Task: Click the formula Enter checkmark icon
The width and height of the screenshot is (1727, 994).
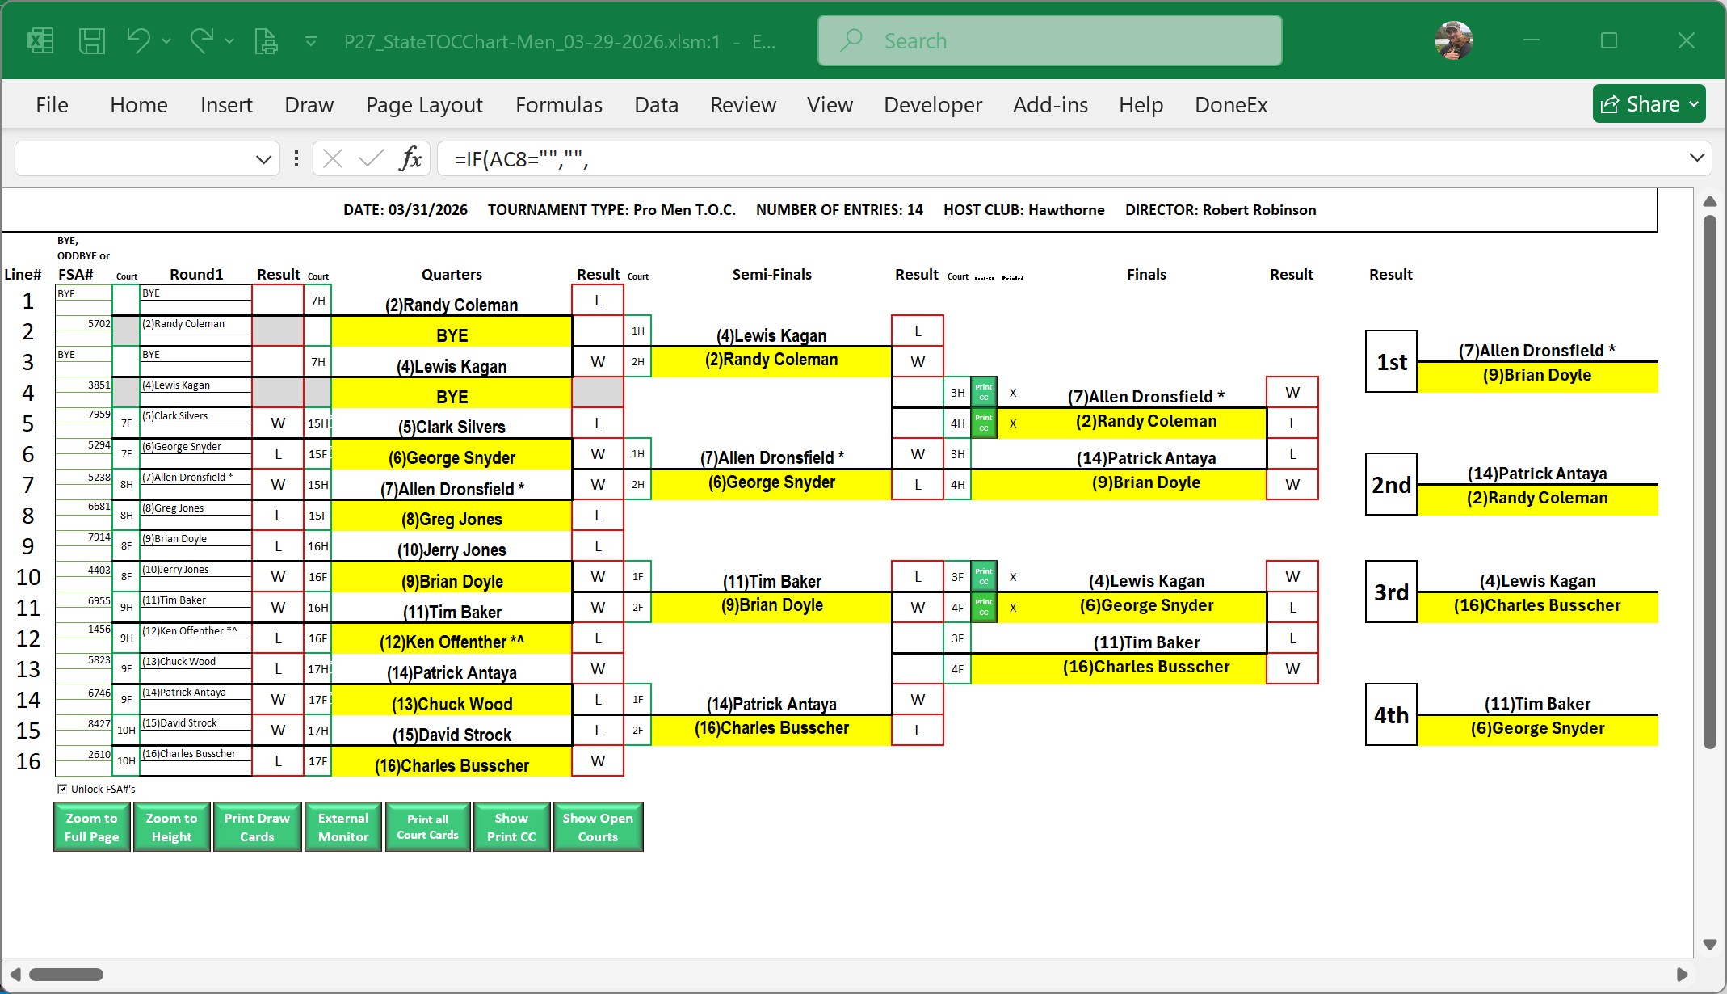Action: coord(371,158)
